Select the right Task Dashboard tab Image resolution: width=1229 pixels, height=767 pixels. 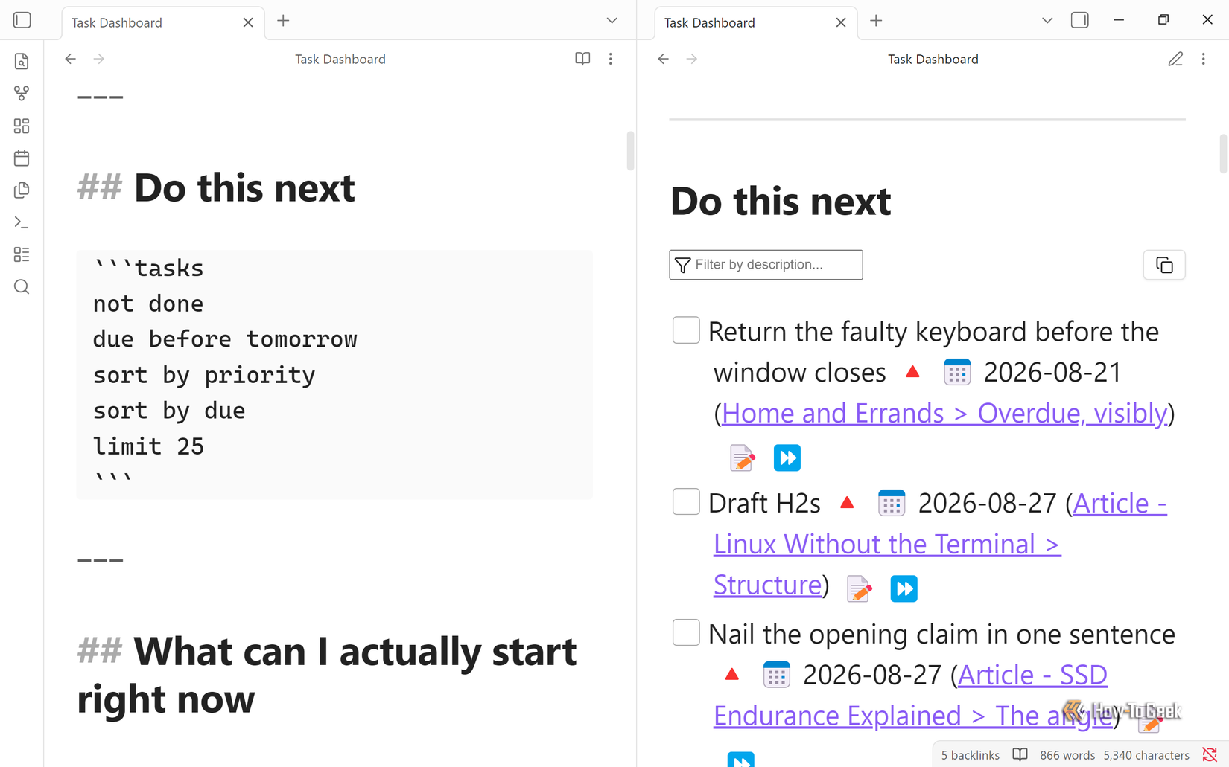point(756,22)
